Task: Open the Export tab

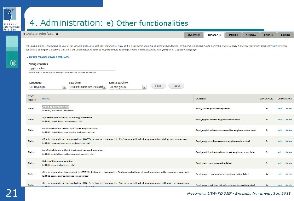Action: (286, 35)
